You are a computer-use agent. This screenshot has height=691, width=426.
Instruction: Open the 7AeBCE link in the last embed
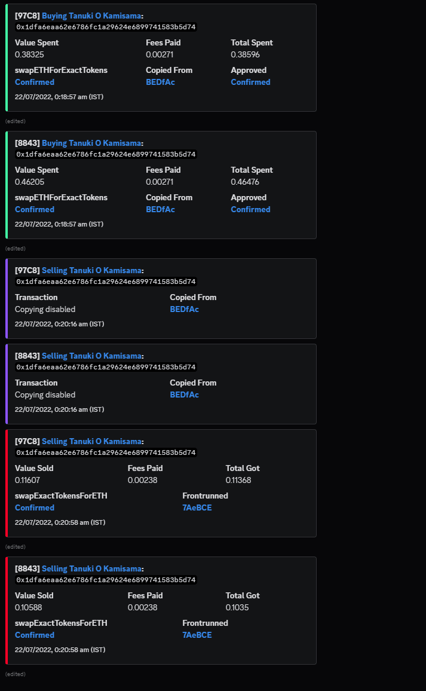[197, 635]
